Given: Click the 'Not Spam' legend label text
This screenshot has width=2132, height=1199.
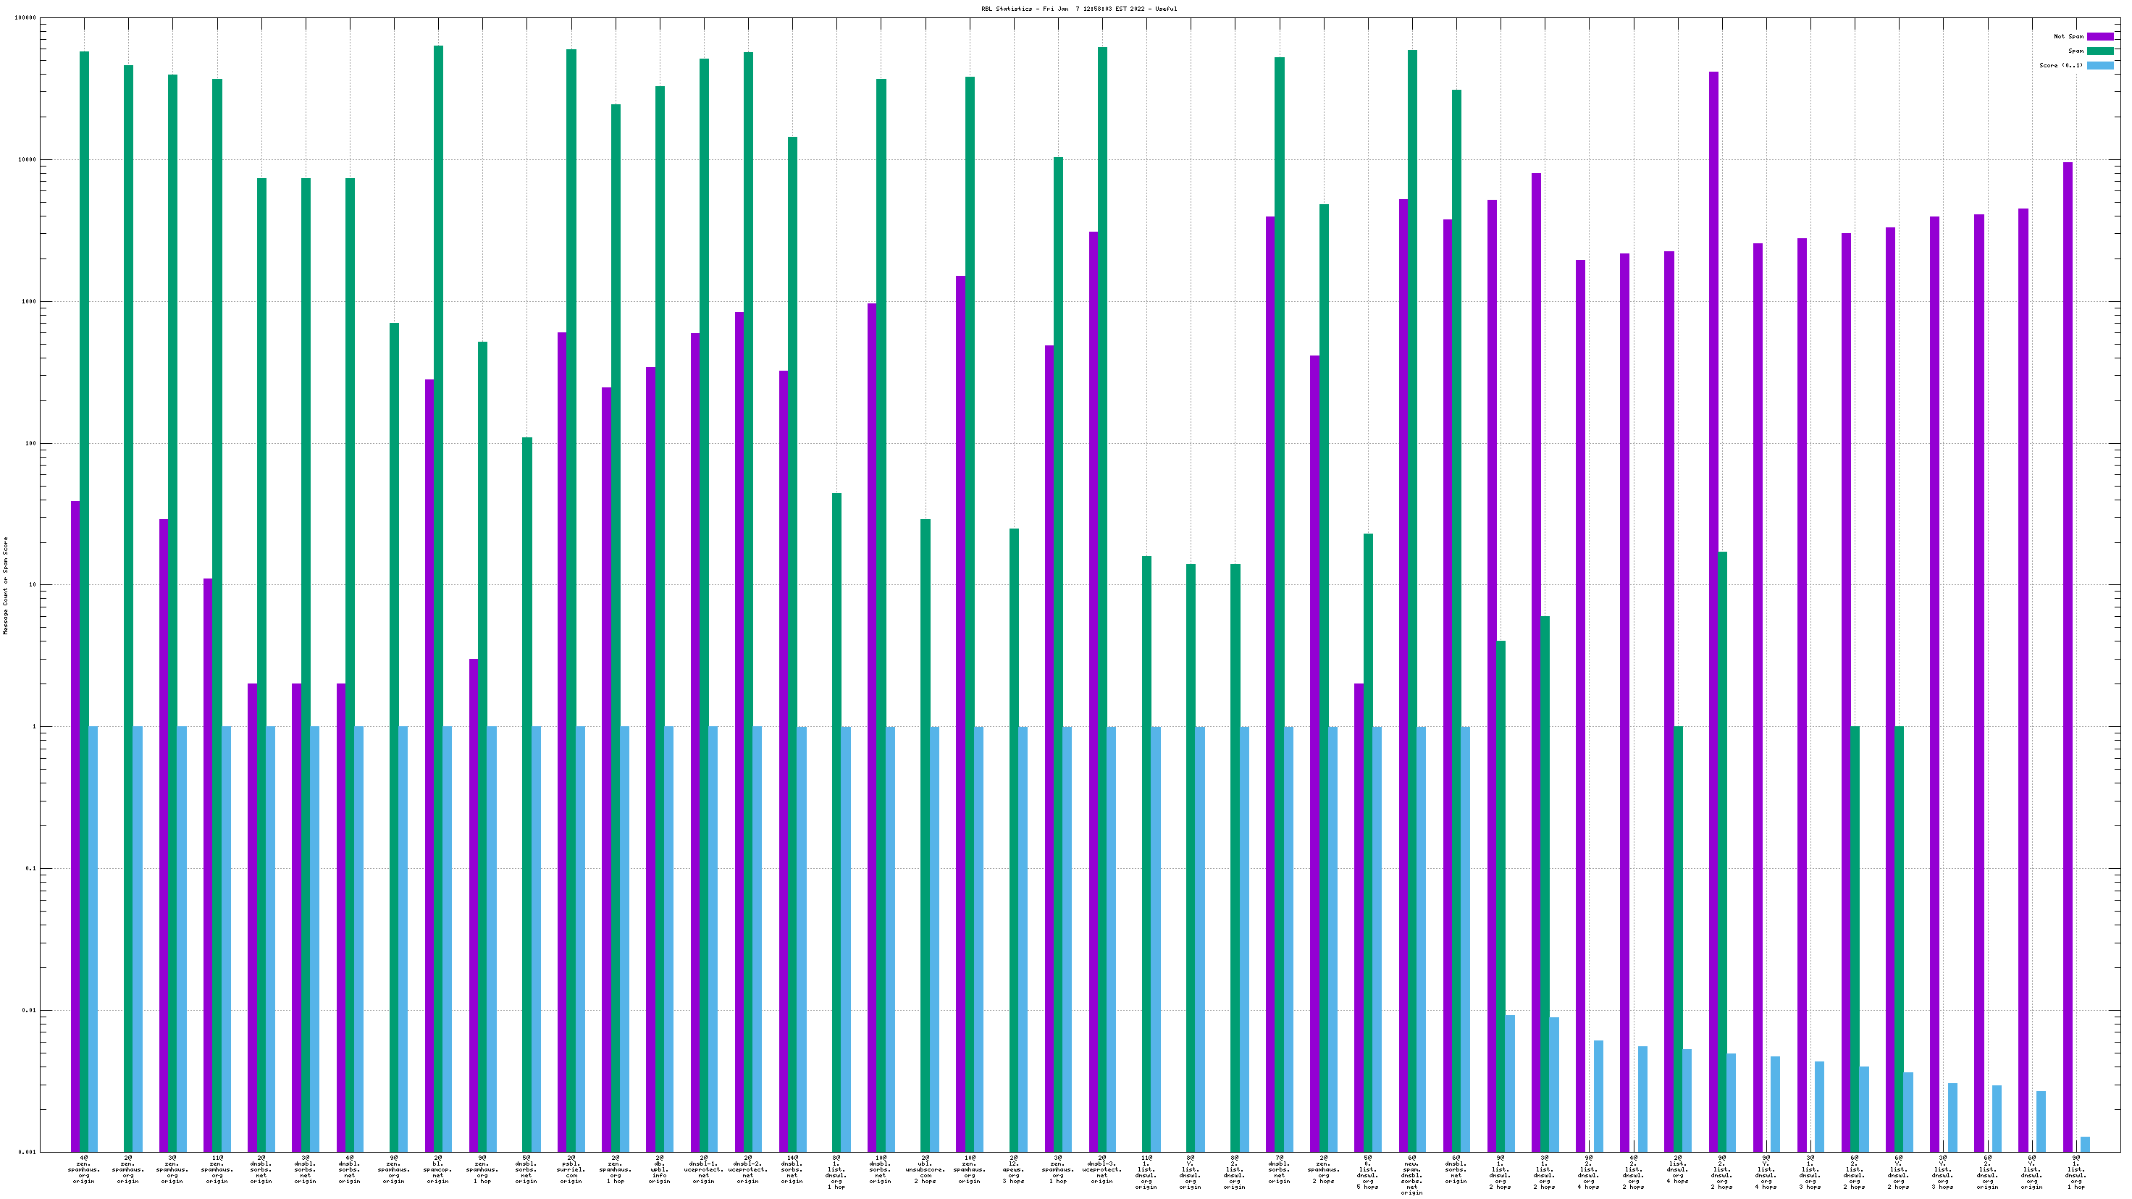Looking at the screenshot, I should 2068,36.
